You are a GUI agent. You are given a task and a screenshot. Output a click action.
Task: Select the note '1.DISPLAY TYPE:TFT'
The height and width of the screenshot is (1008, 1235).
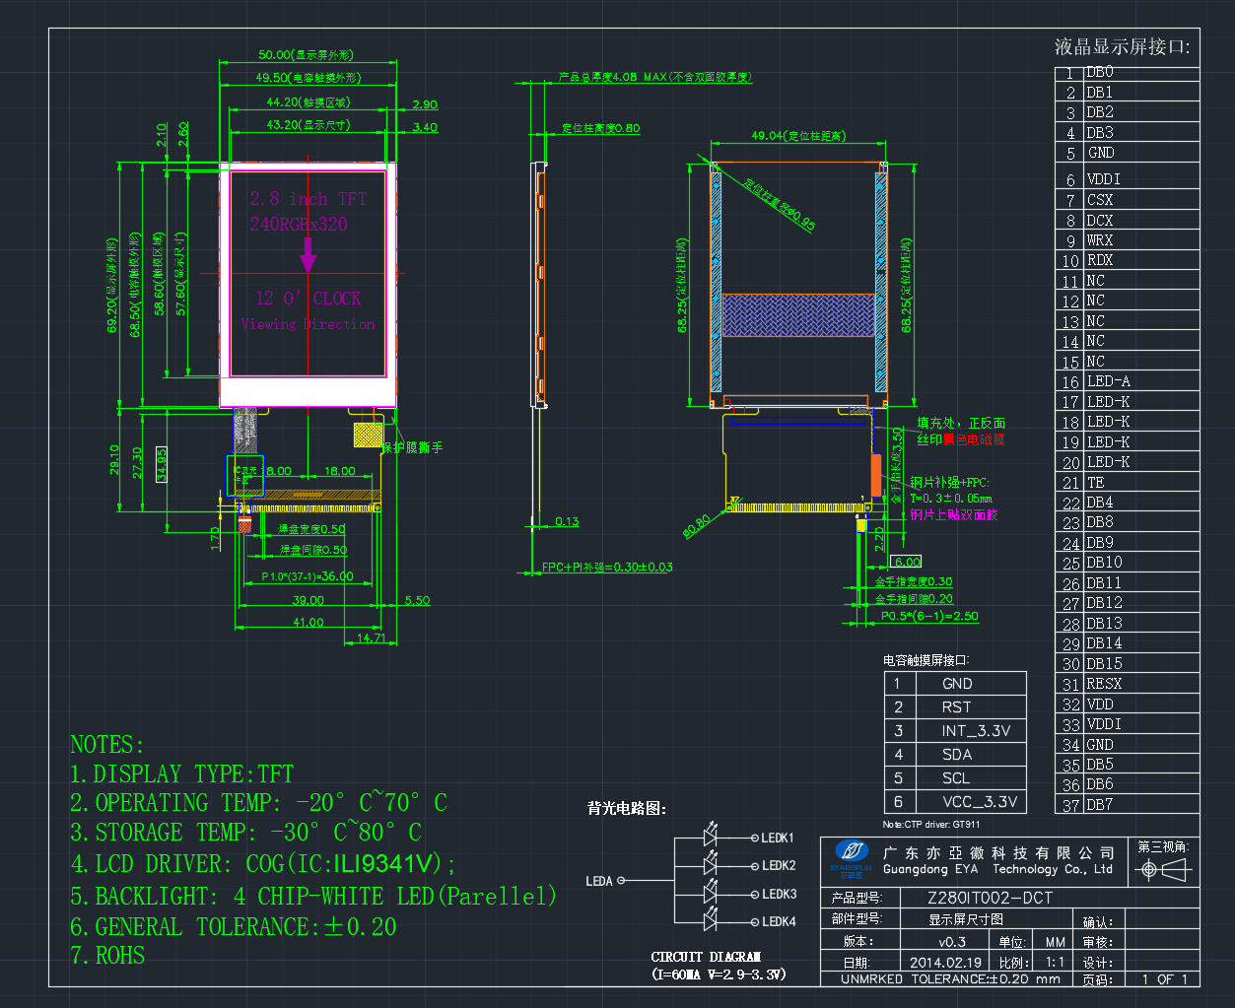click(x=181, y=774)
